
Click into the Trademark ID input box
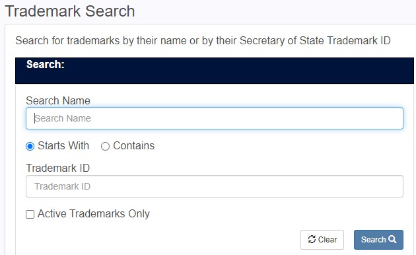click(215, 186)
